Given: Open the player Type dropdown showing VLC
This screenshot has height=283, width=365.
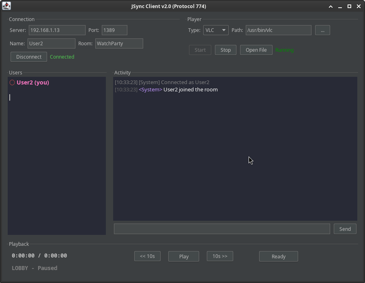Looking at the screenshot, I should pos(216,30).
